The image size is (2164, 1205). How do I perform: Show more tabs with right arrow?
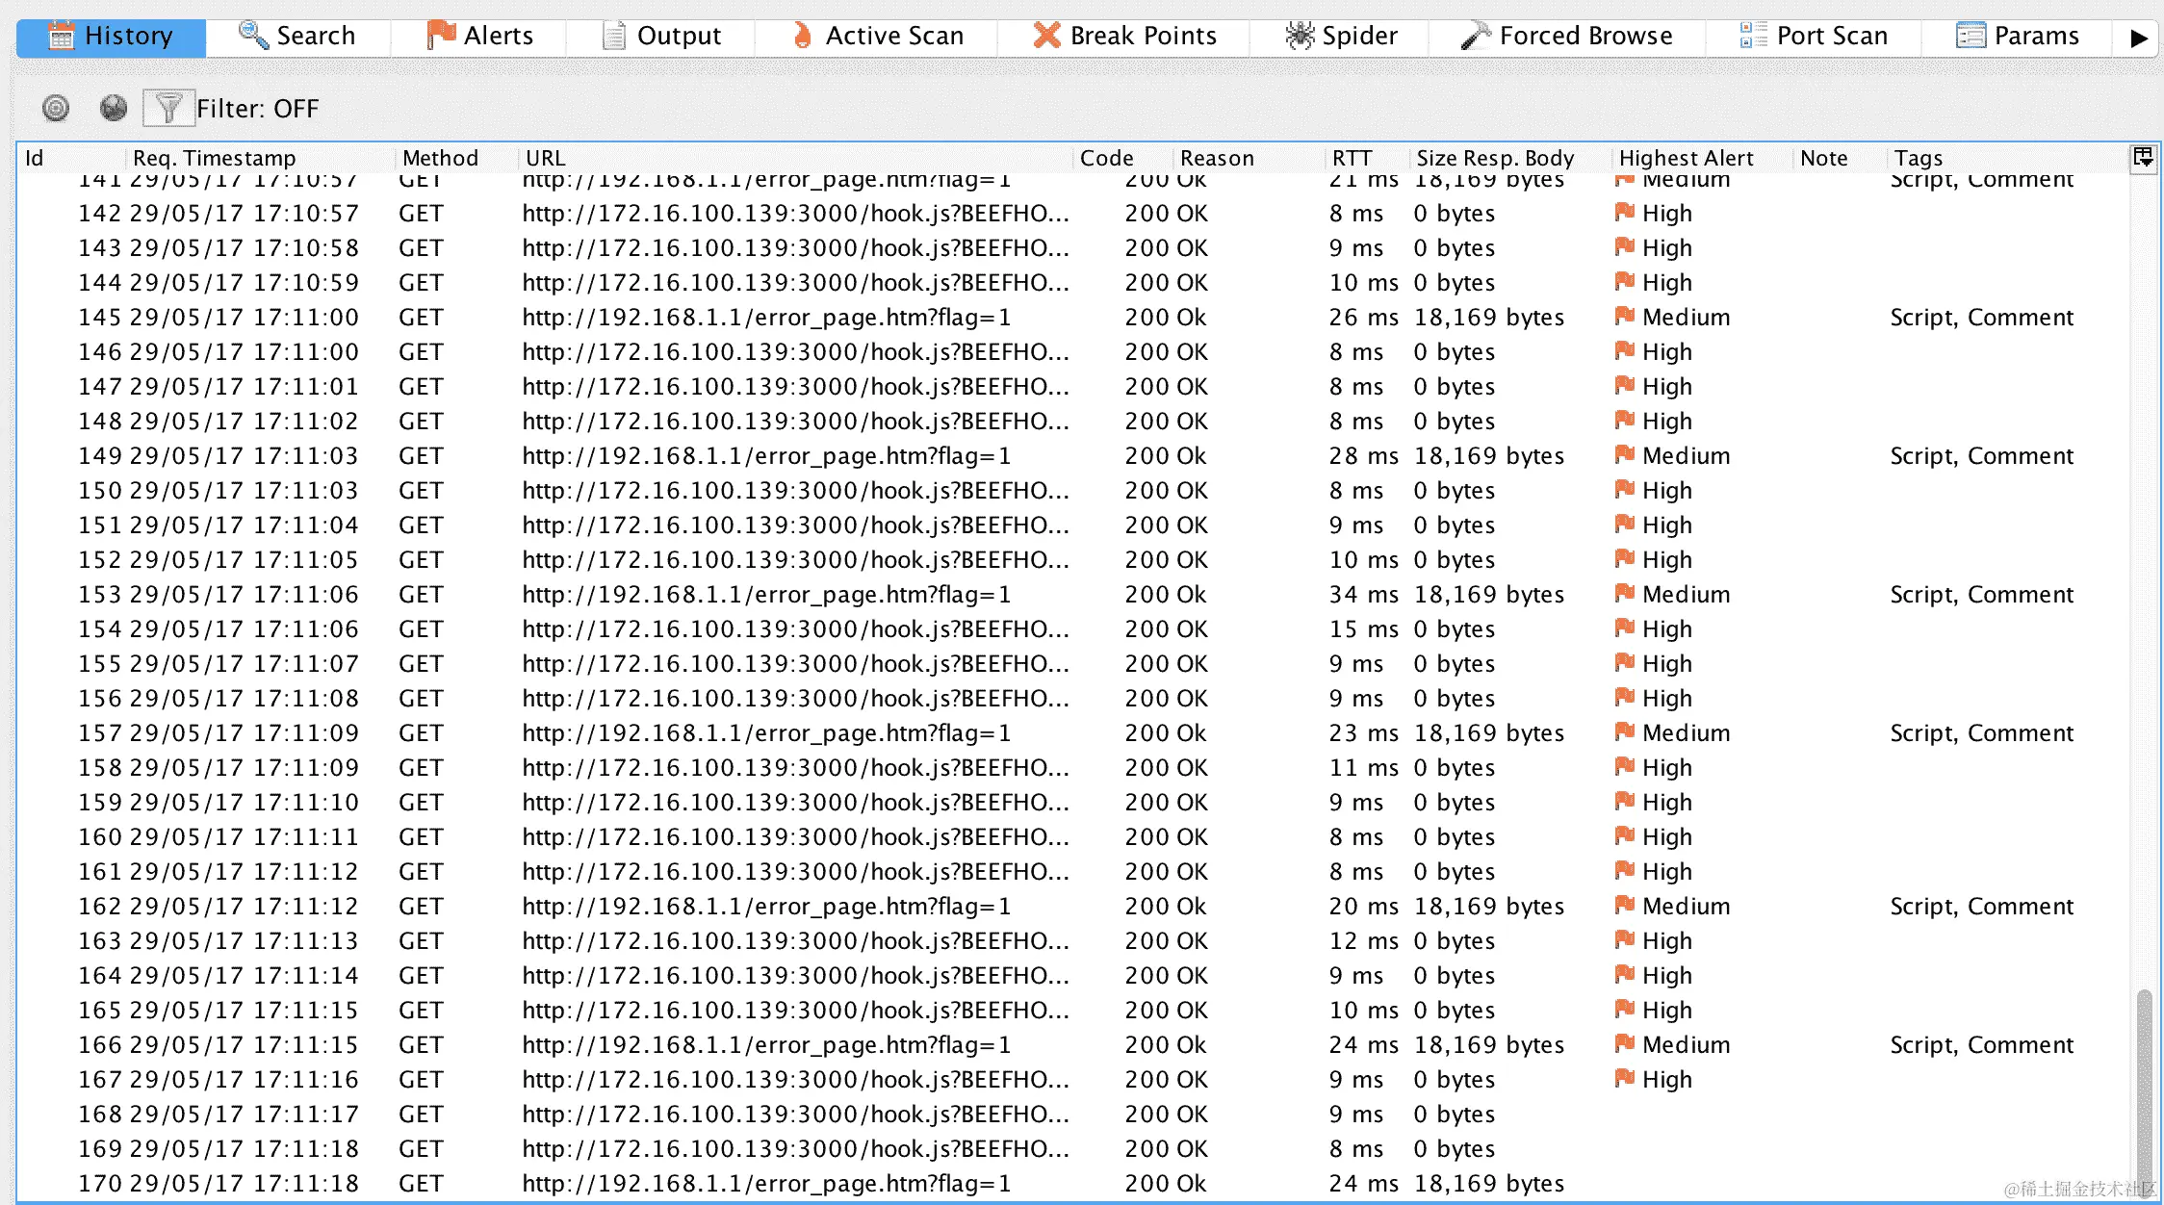point(2138,38)
